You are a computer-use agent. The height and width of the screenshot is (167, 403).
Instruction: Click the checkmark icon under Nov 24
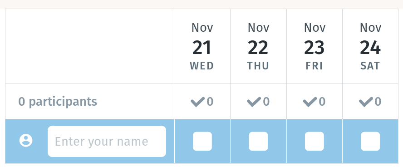point(366,102)
